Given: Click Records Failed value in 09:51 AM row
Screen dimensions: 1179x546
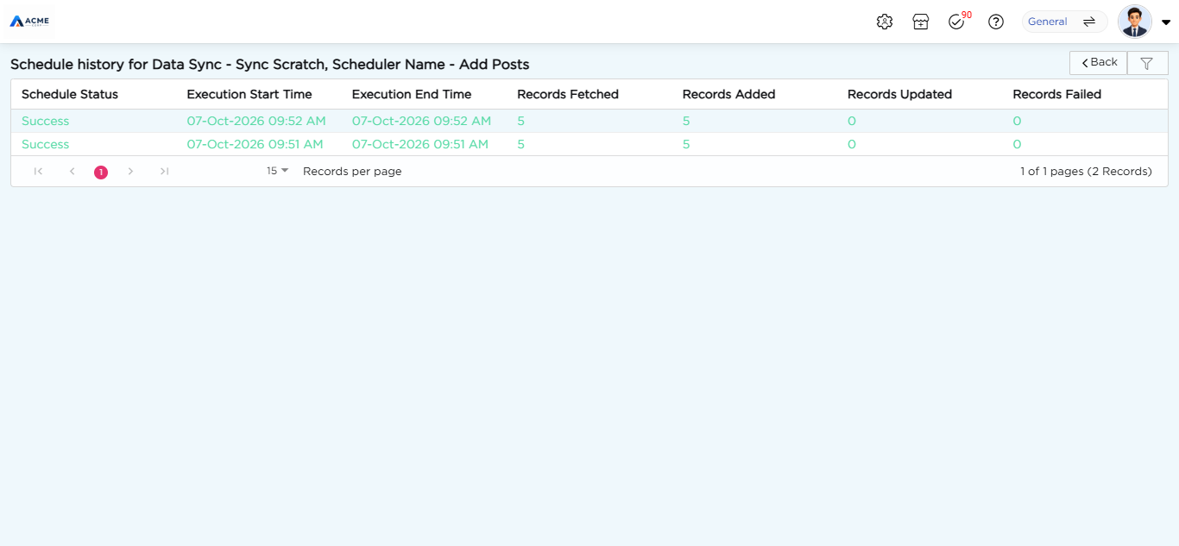Looking at the screenshot, I should pos(1017,144).
